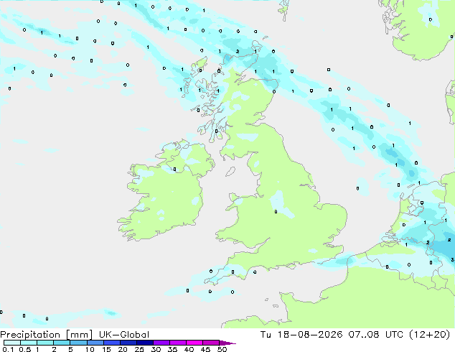
Task: Select the "35" legend scale label
Action: 172,349
